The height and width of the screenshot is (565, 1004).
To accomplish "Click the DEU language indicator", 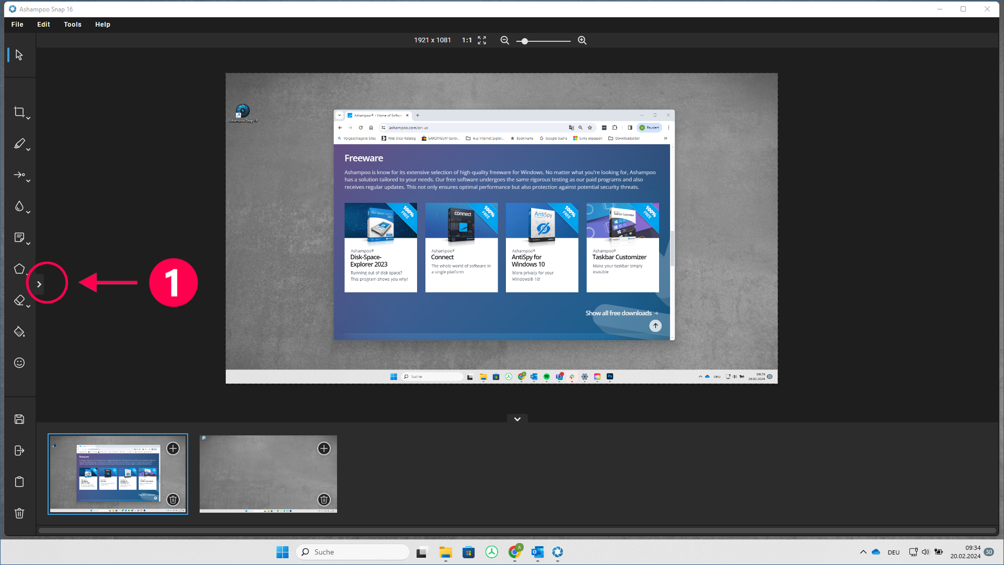I will [894, 552].
